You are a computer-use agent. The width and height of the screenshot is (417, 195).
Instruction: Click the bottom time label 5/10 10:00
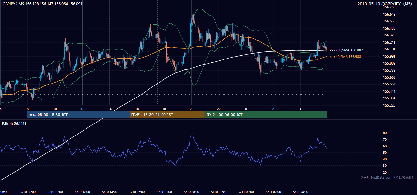pyautogui.click(x=55, y=192)
